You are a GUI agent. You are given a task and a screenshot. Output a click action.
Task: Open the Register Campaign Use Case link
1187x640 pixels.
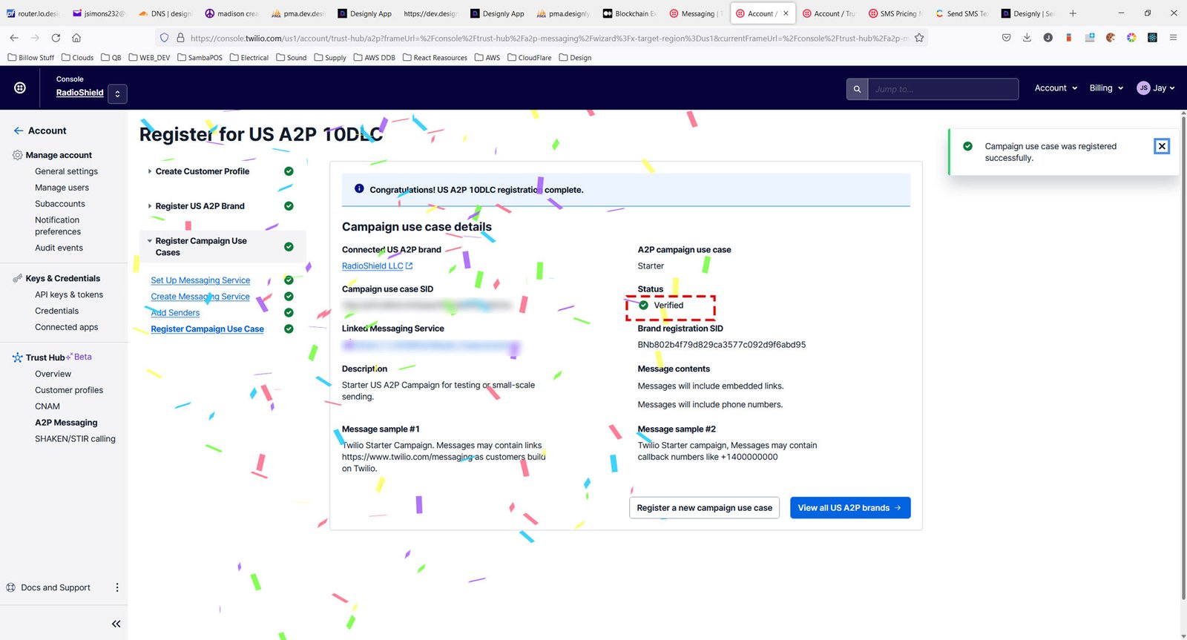[207, 329]
